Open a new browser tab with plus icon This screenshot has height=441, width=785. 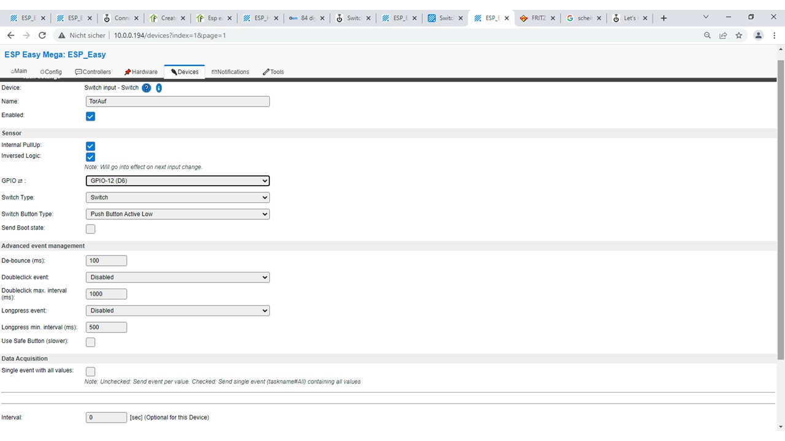664,18
